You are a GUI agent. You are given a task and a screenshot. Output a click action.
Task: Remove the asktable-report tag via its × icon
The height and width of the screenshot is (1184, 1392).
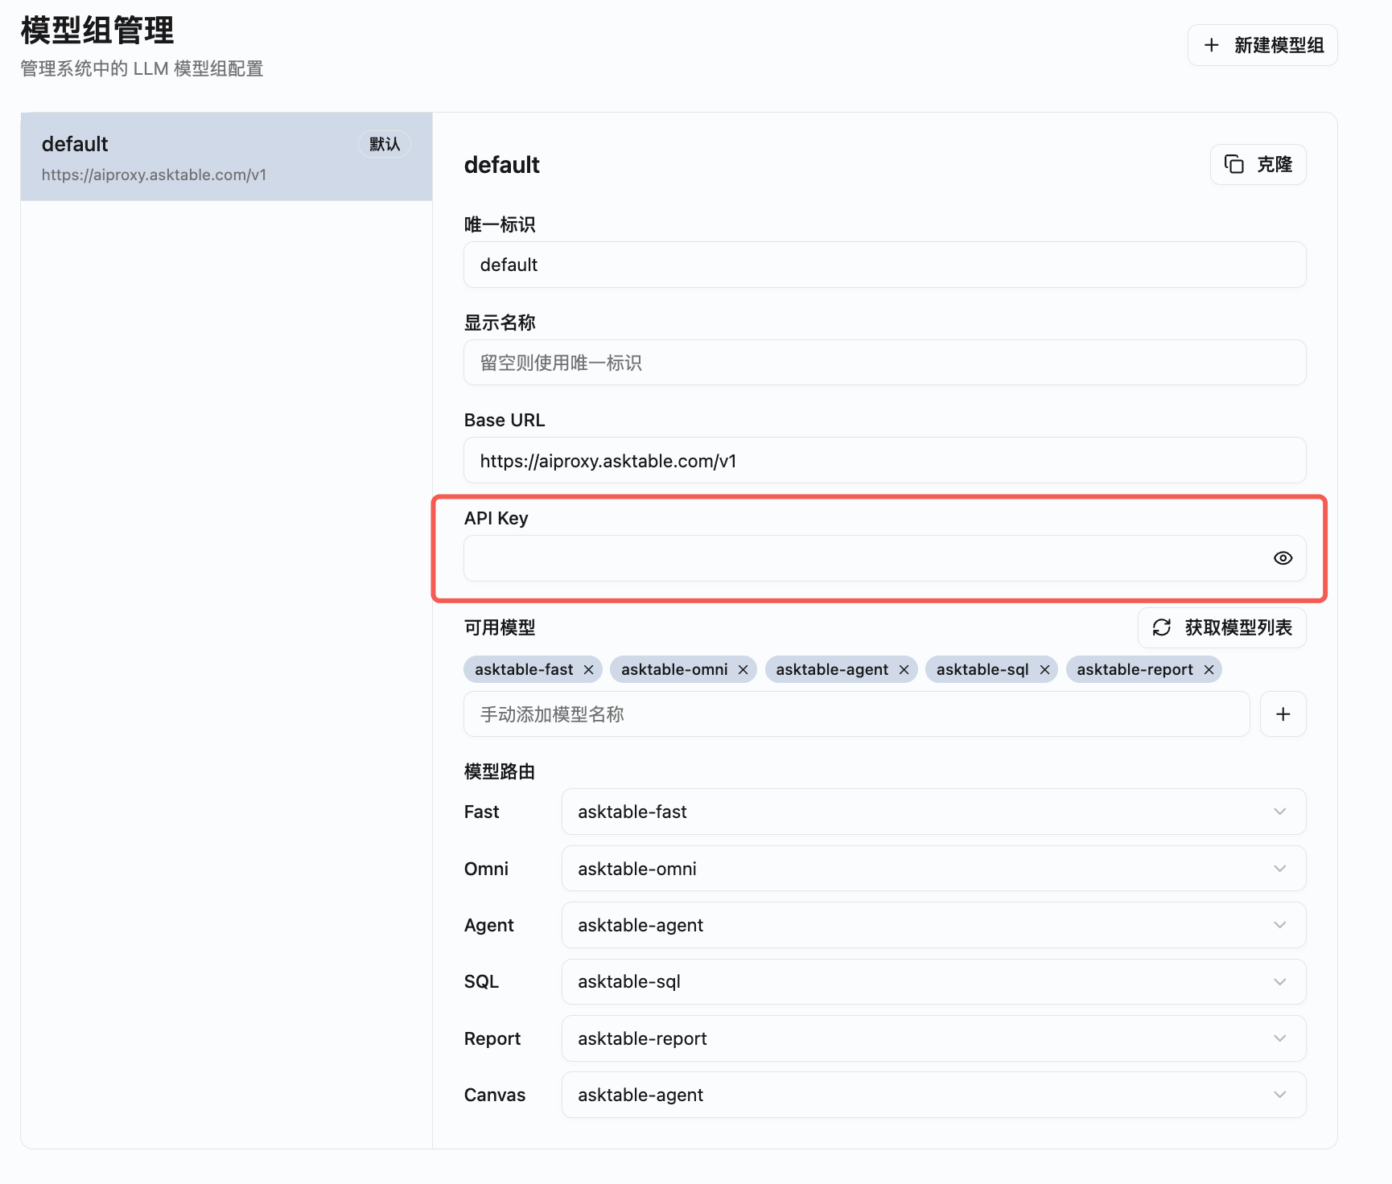pyautogui.click(x=1208, y=668)
